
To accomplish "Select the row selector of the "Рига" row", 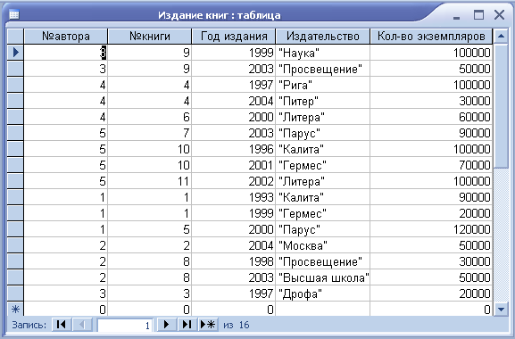I will [x=15, y=85].
